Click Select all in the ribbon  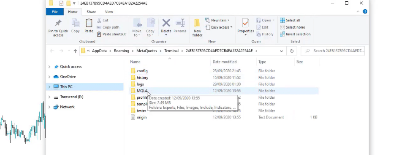tap(290, 20)
